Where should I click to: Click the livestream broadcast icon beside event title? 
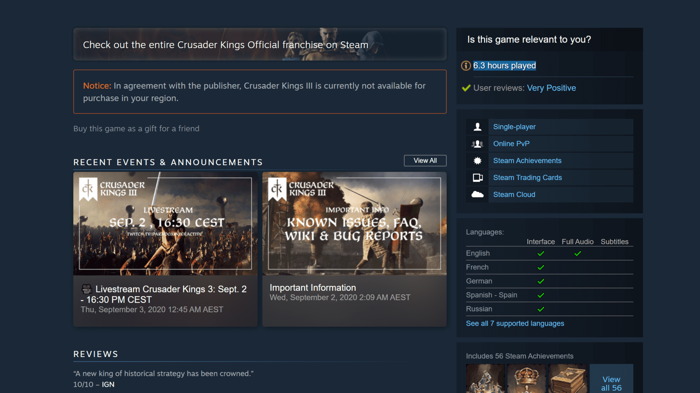87,289
